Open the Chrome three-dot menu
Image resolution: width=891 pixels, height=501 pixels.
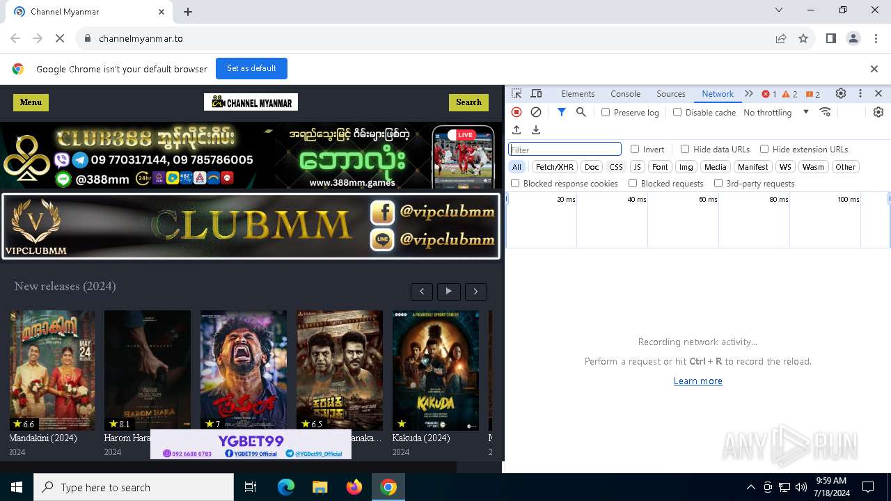[876, 38]
